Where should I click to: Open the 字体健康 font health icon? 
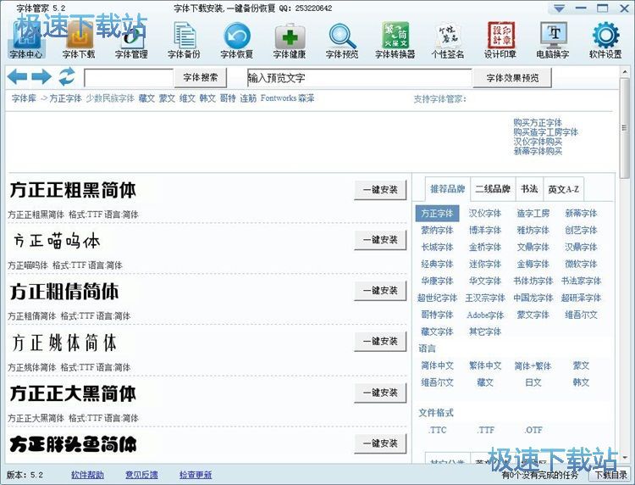(x=290, y=40)
